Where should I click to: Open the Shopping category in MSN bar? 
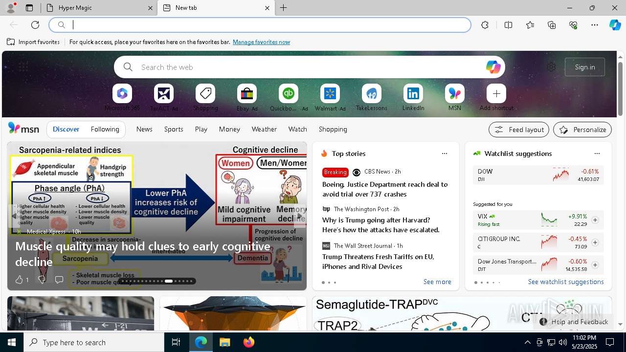333,129
